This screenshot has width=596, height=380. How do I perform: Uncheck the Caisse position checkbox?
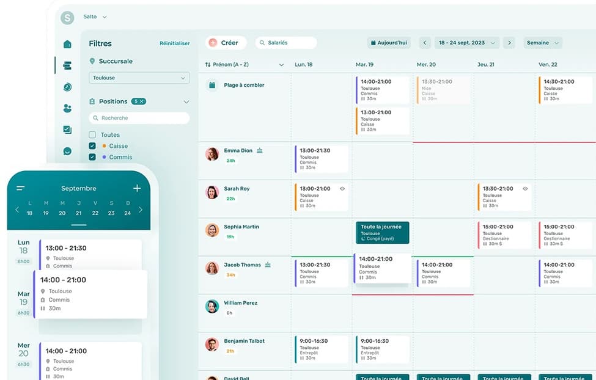click(x=92, y=146)
